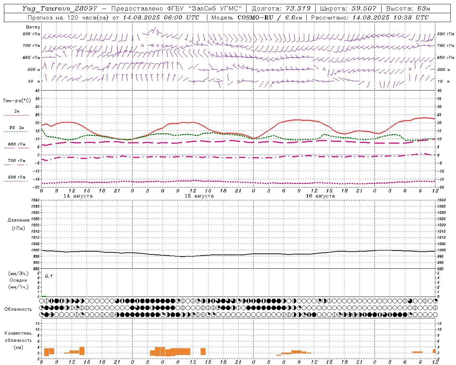Select the "Осадки" precipitation label
The image size is (456, 365).
click(x=19, y=280)
